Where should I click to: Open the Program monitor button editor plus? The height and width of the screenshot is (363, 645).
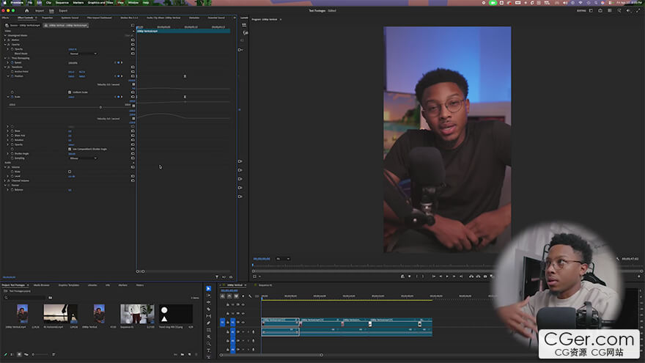point(639,276)
